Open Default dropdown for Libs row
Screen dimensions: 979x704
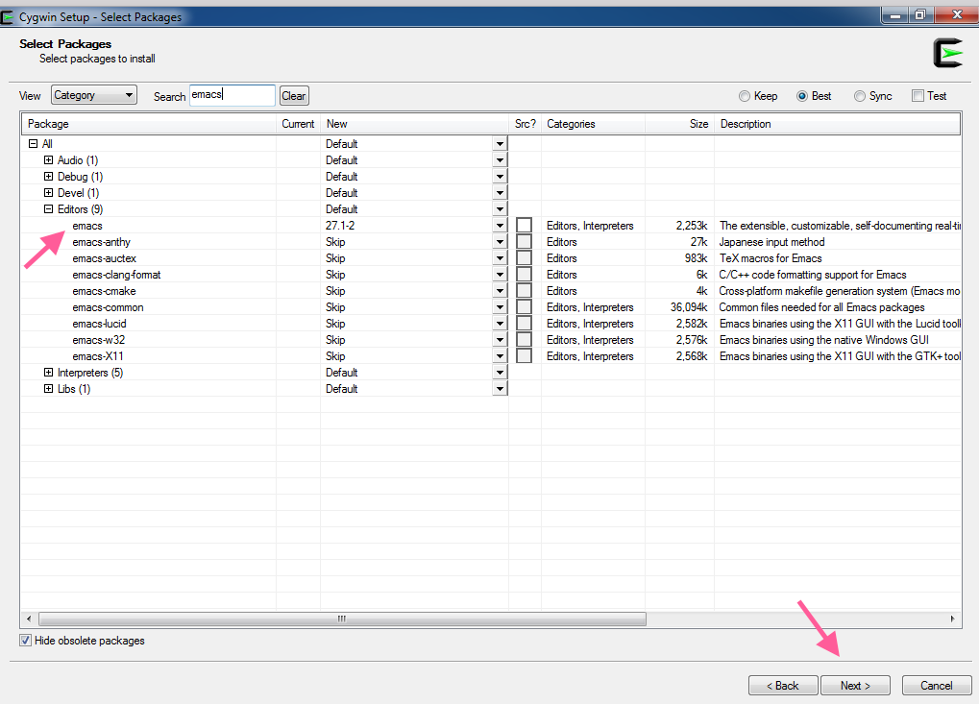[x=500, y=388]
